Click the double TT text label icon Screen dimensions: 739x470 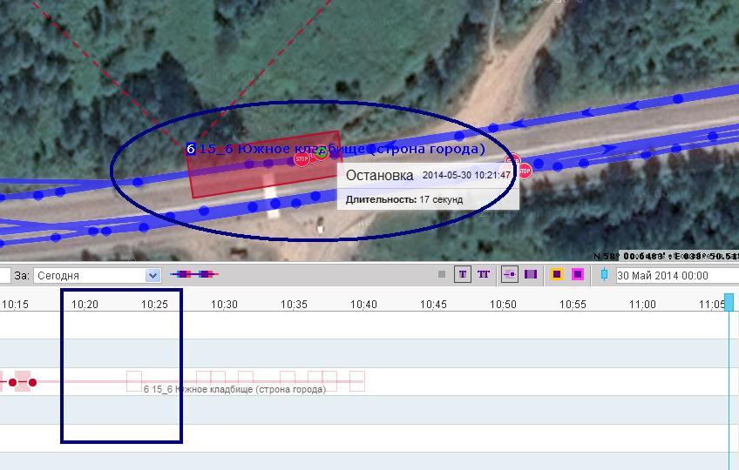click(x=484, y=275)
